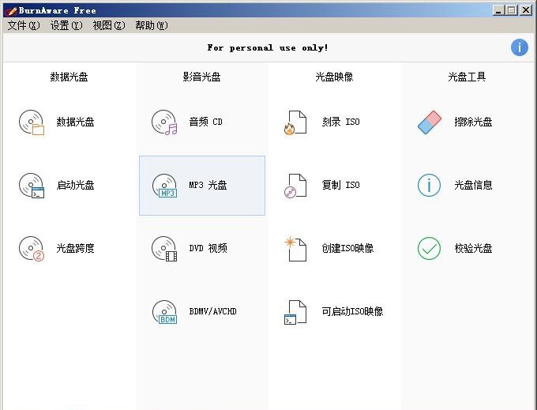Click the 影音光盘 column heading
The height and width of the screenshot is (410, 537).
tap(201, 77)
